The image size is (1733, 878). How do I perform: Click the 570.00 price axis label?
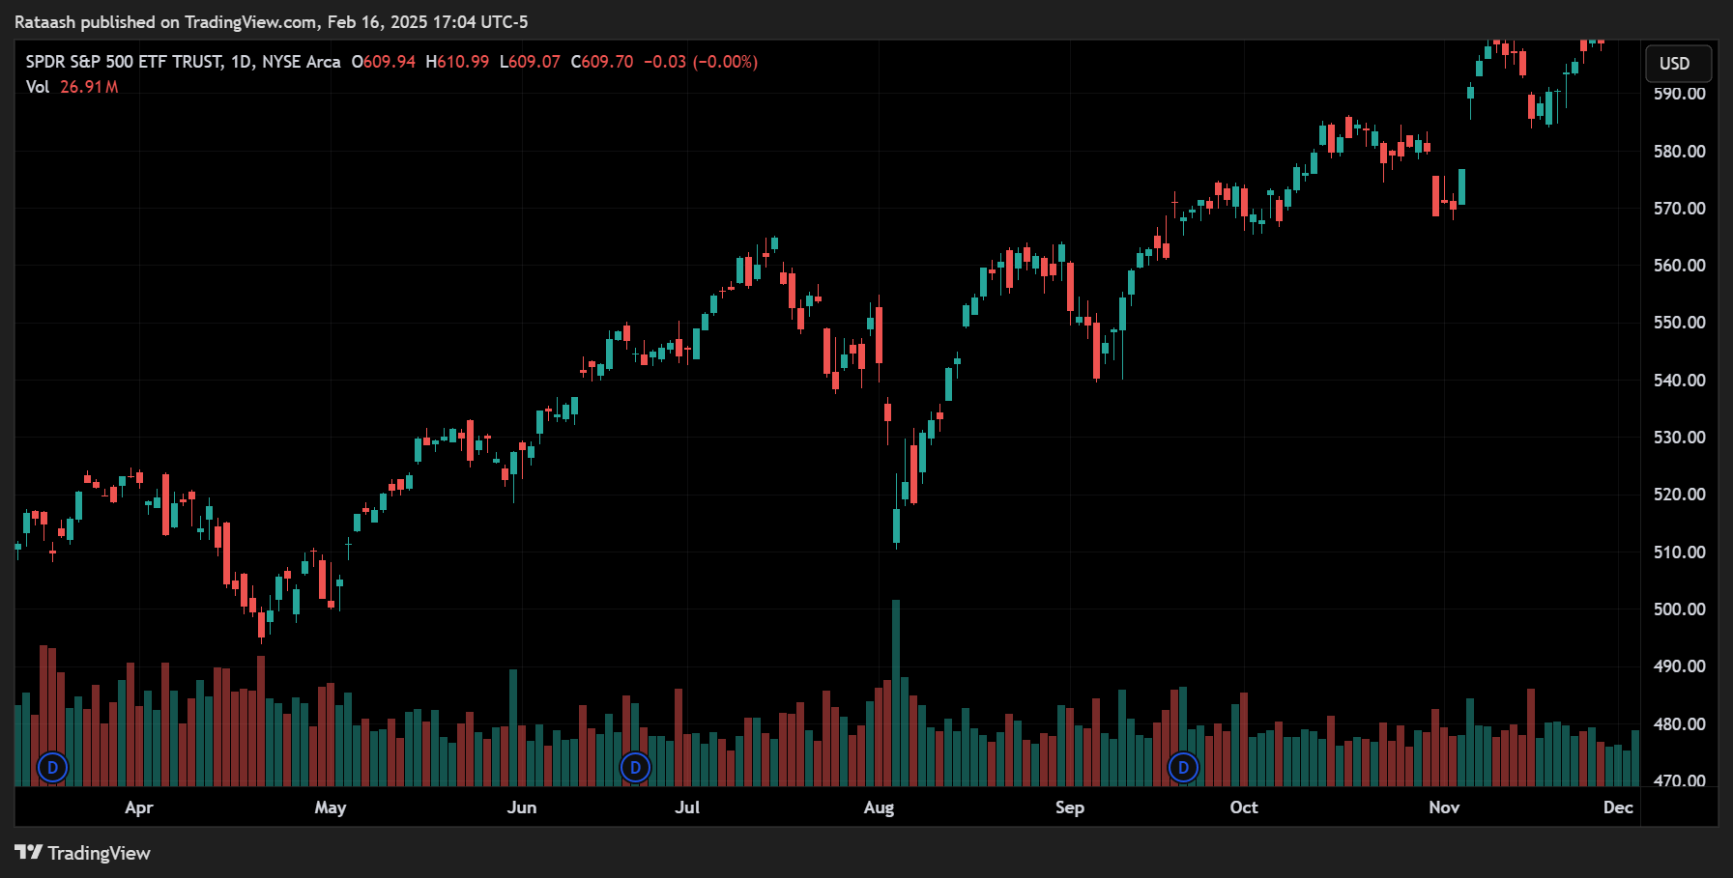(1679, 209)
